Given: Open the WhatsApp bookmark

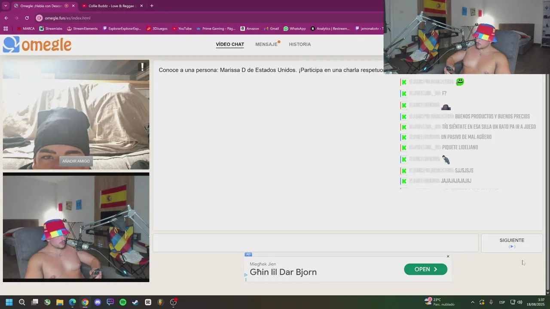Looking at the screenshot, I should [295, 29].
